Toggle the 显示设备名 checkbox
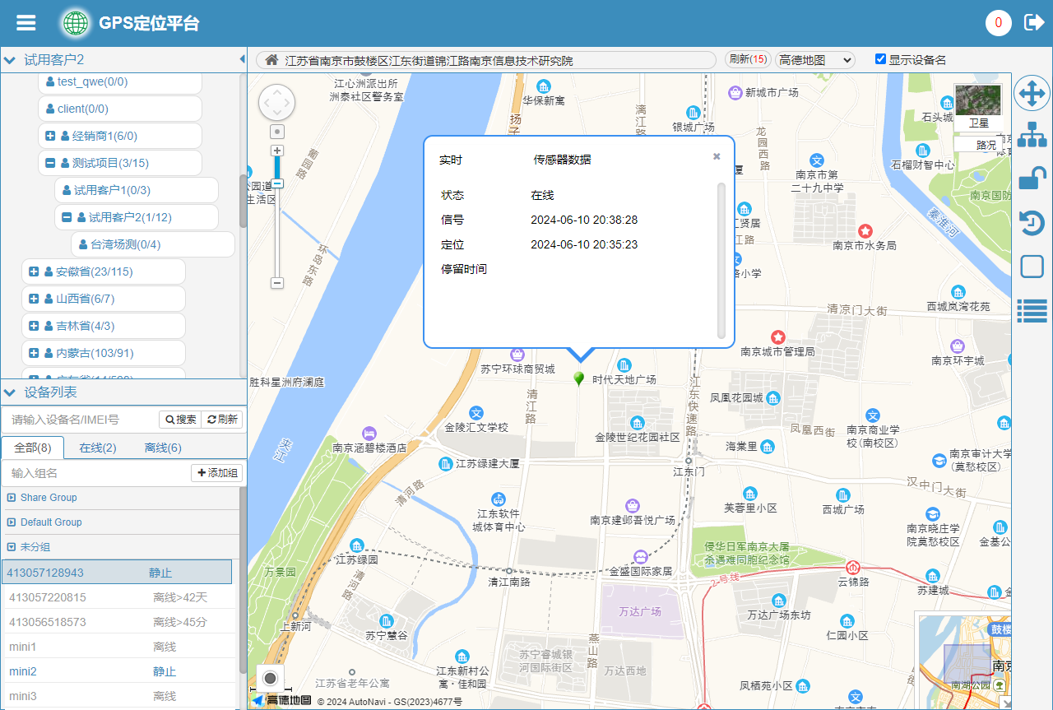This screenshot has height=710, width=1053. tap(880, 59)
